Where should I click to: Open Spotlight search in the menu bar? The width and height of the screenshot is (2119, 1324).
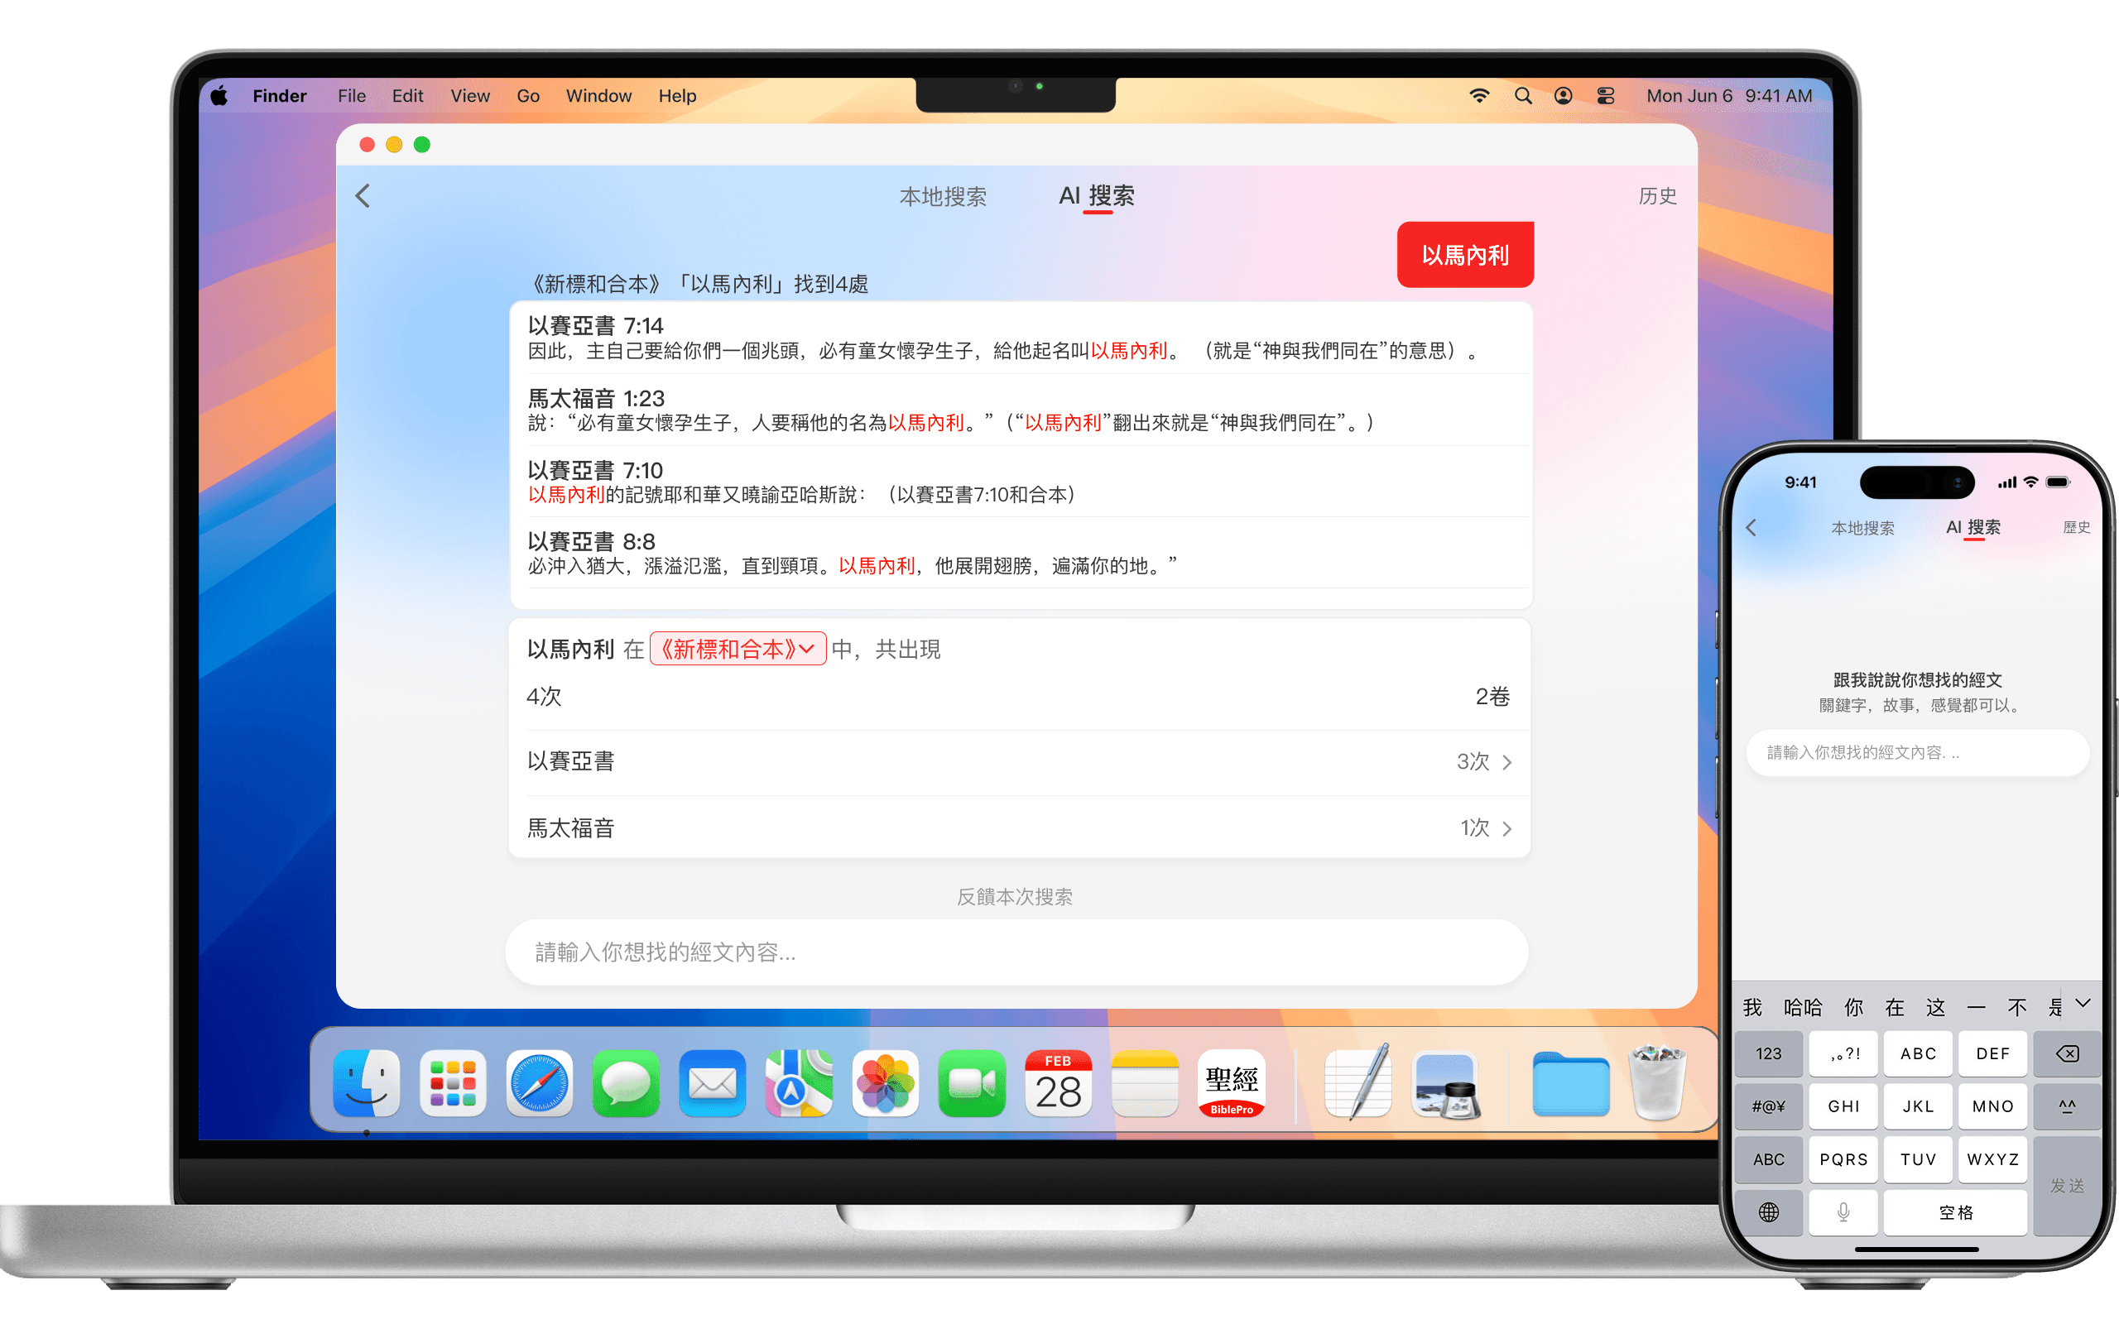(1523, 95)
